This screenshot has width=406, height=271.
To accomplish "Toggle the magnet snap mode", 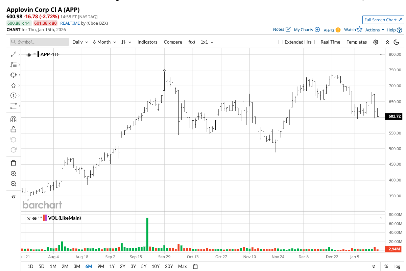I will [x=14, y=119].
